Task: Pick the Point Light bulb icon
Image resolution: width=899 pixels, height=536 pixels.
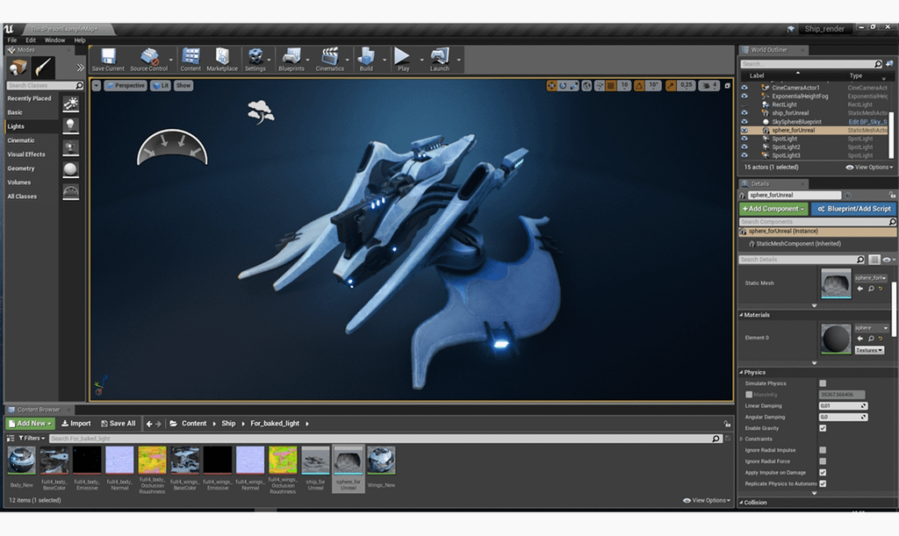Action: (x=70, y=125)
